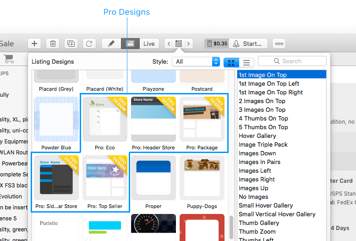The image size is (356, 241).
Task: Switch to pencil edit mode
Action: pos(111,44)
